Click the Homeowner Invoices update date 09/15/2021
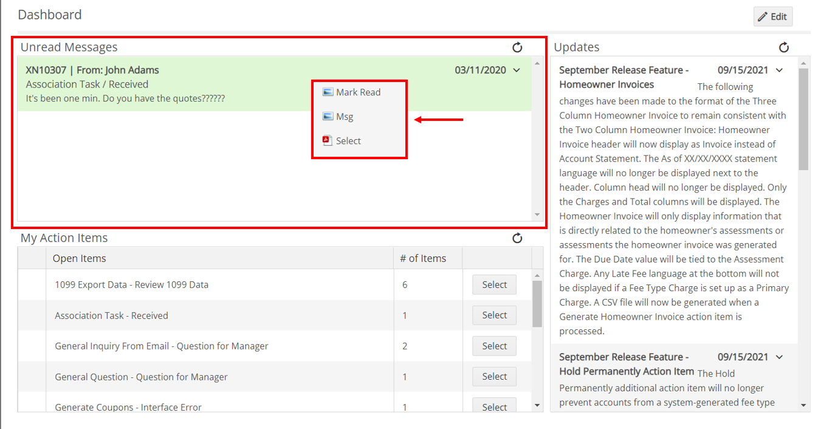The image size is (818, 429). click(744, 70)
